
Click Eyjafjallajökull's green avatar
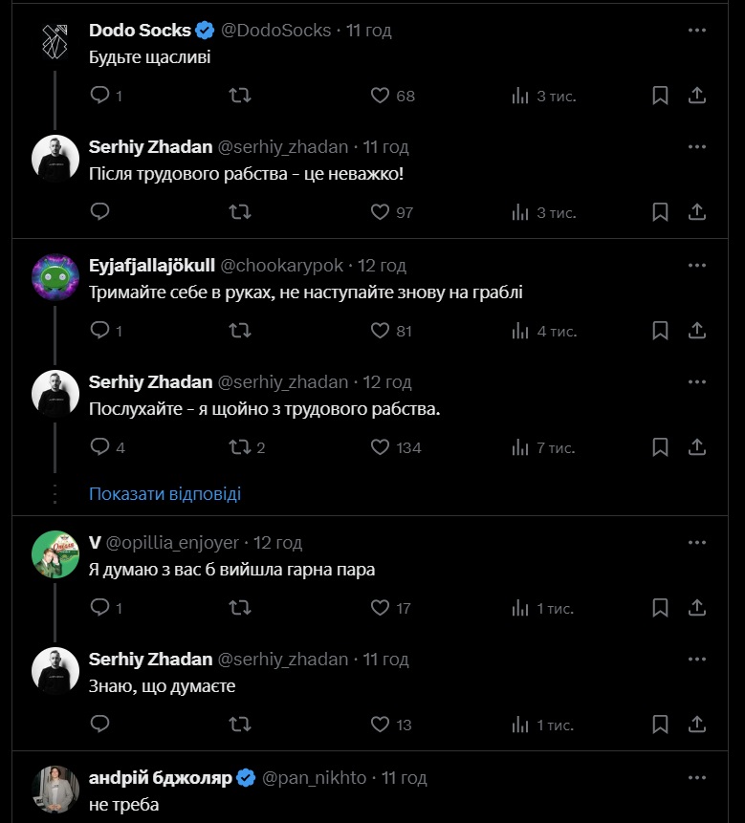point(55,275)
